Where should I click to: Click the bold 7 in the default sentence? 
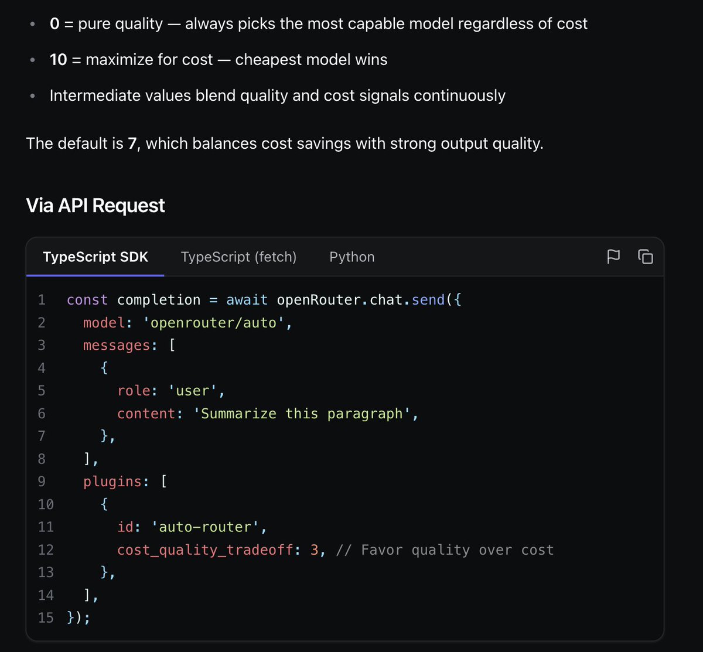coord(132,144)
